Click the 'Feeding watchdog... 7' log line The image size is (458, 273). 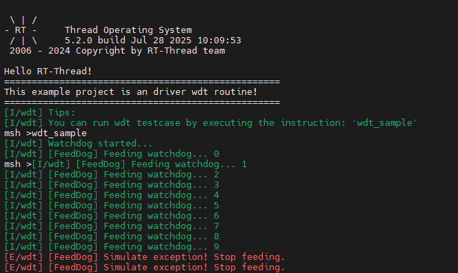tap(112, 226)
